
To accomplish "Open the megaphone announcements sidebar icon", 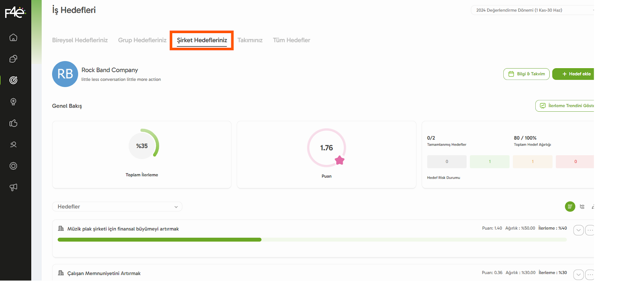I will pos(14,187).
